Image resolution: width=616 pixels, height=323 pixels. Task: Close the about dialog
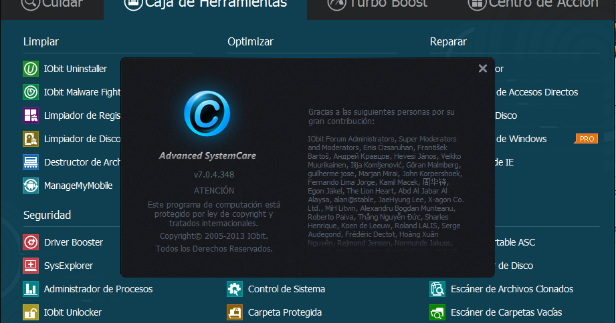tap(483, 69)
